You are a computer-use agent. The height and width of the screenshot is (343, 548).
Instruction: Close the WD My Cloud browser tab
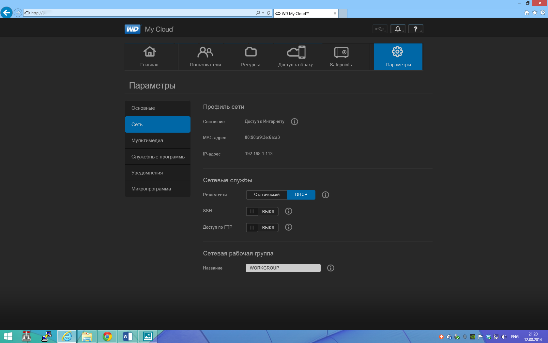tap(335, 13)
